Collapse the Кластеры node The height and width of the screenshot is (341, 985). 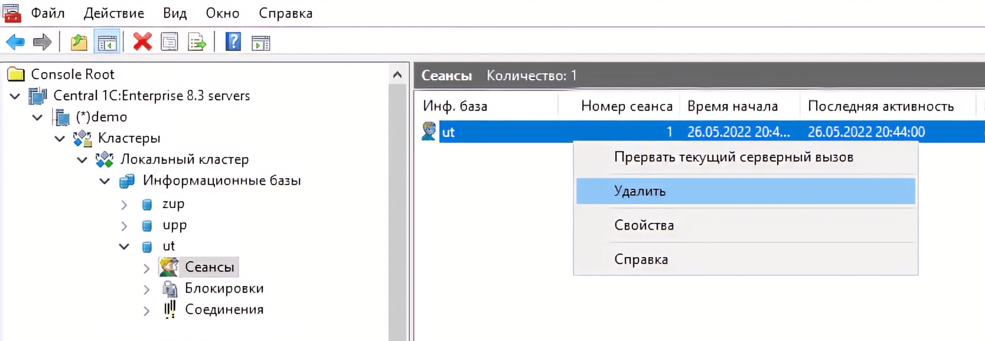60,138
